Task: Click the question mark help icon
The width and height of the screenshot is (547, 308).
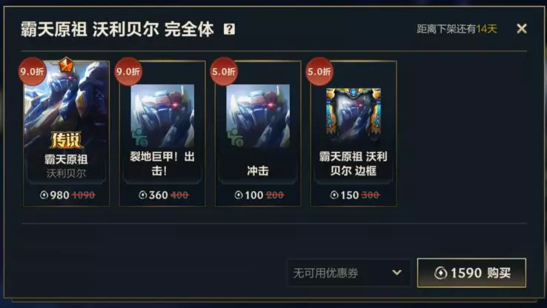Action: tap(229, 29)
